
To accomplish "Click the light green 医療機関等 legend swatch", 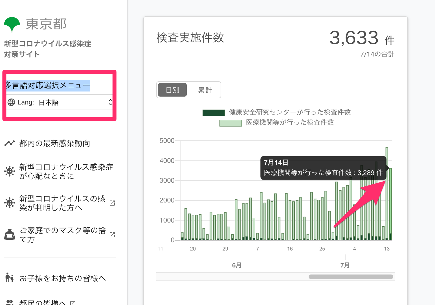I will [x=230, y=123].
